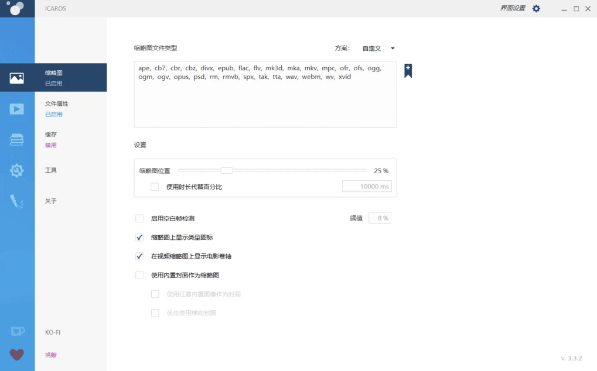Viewport: 597px width, 371px height.
Task: Open the file properties video icon in sidebar
Action: (17, 108)
